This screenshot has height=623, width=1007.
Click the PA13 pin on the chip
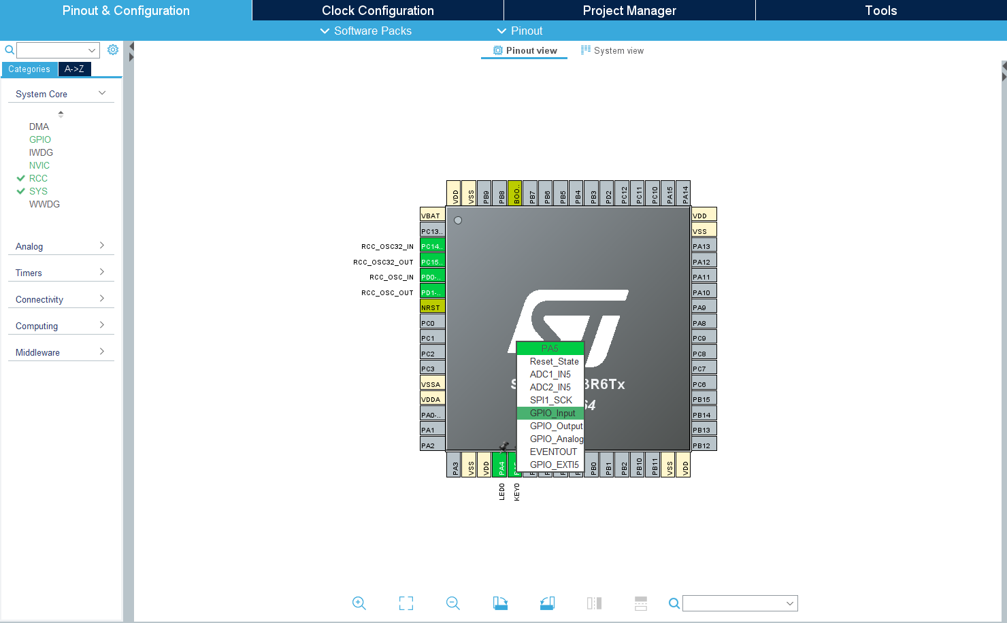704,246
